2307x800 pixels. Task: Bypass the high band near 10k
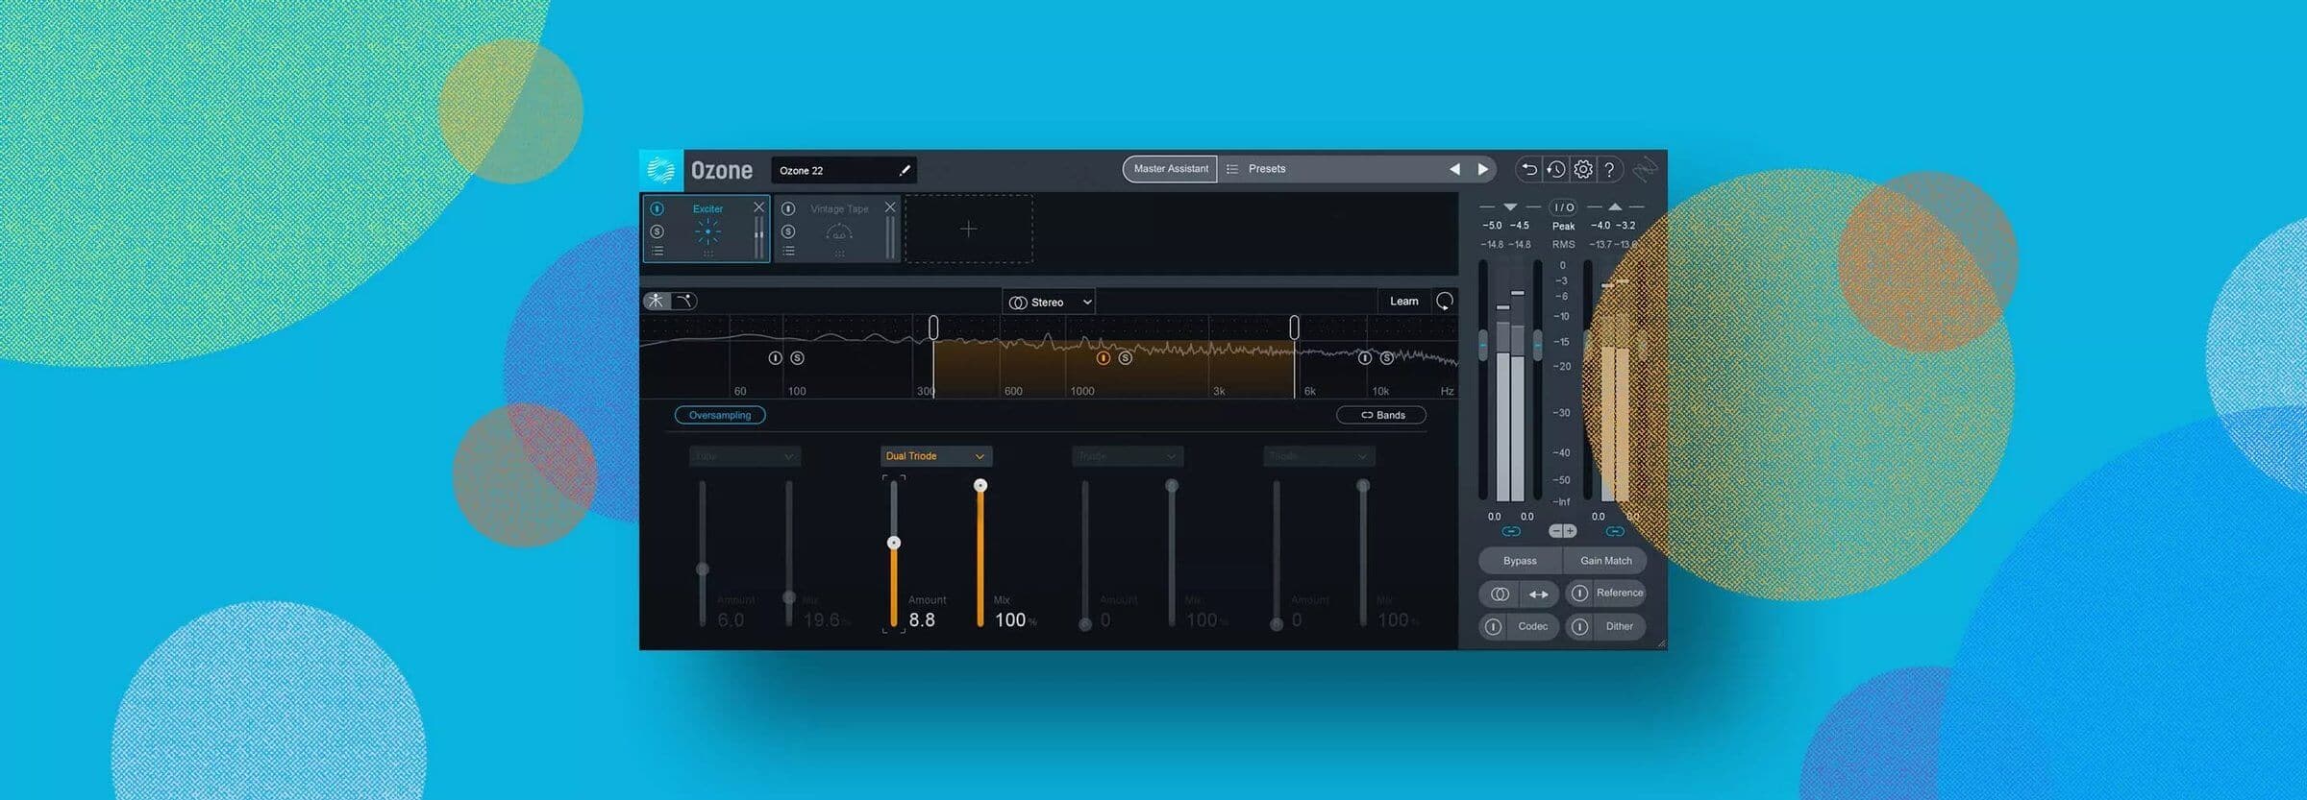(x=1365, y=358)
